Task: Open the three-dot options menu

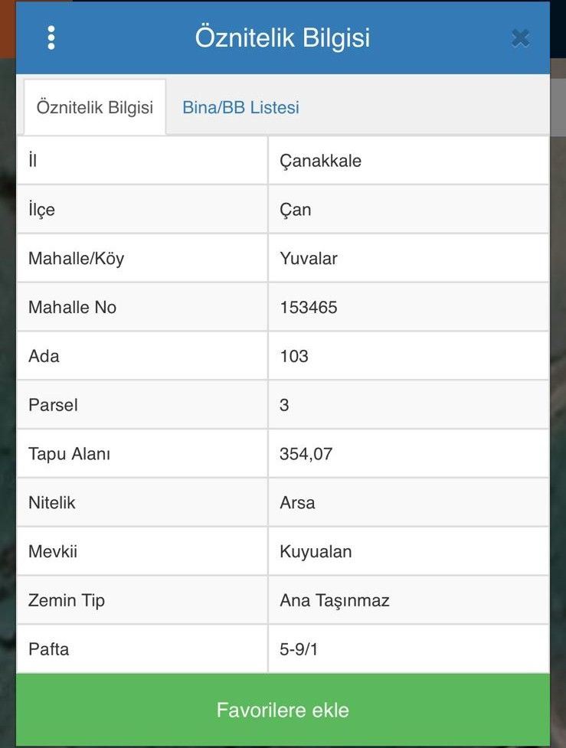Action: click(51, 38)
